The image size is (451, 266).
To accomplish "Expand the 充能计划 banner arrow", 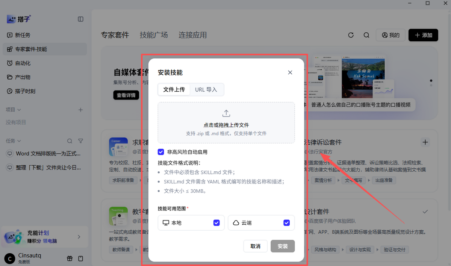I will coord(79,237).
